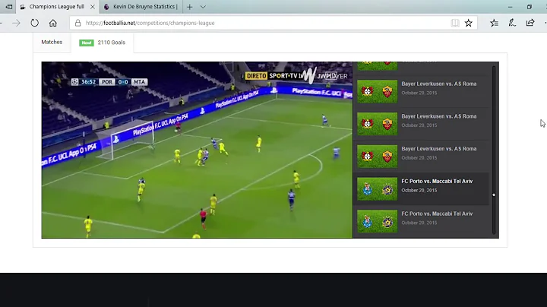
Task: Open the favorites hub icon
Action: (494, 23)
